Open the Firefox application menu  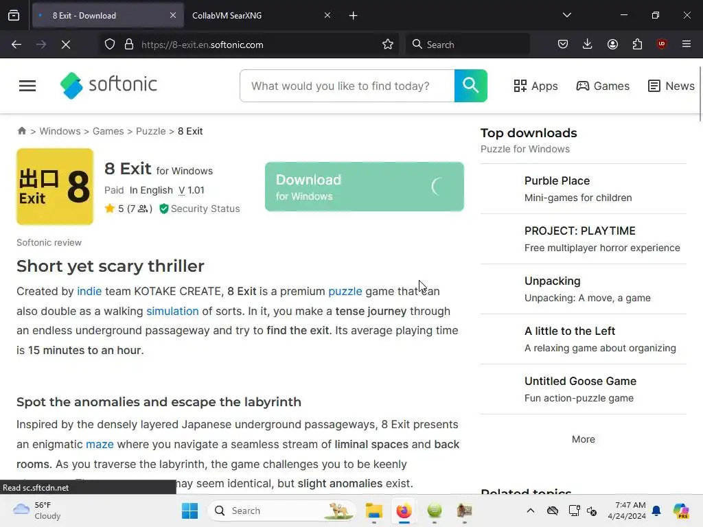click(x=687, y=44)
